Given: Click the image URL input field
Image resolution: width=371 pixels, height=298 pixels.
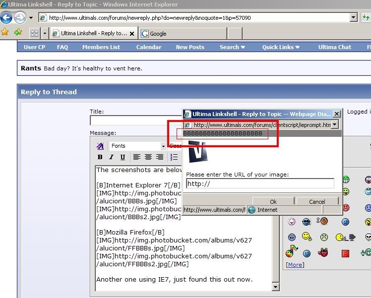Looking at the screenshot, I should tap(260, 183).
